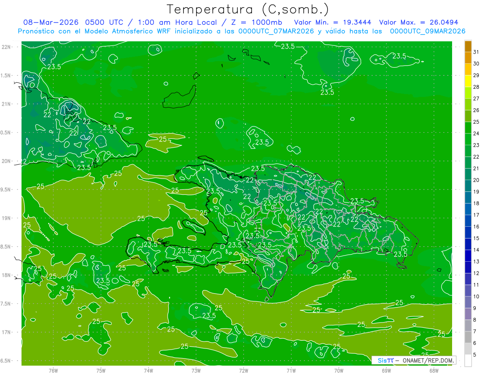Click the '17N' latitude axis label
Viewport: 487px width, 376px height.
coord(7,332)
